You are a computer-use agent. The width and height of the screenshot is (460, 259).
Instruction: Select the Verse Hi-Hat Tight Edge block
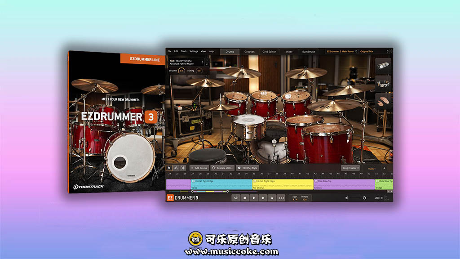[x=221, y=184]
